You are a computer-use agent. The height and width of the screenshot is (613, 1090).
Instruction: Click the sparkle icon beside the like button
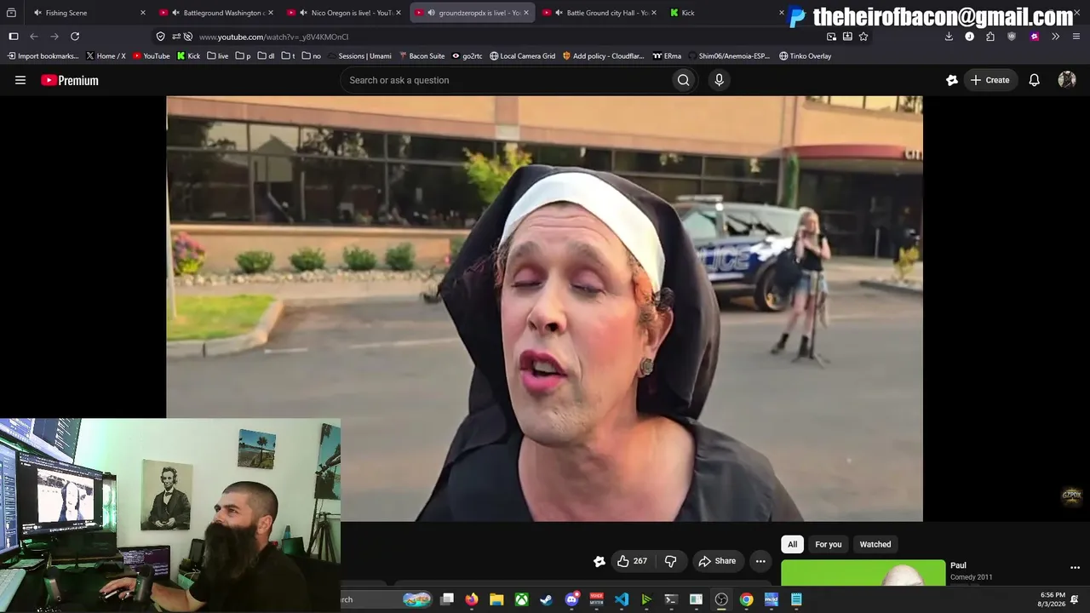point(599,561)
